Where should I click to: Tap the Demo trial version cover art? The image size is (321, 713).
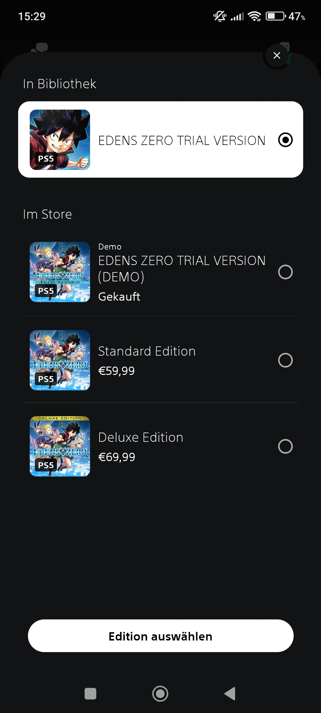point(60,272)
